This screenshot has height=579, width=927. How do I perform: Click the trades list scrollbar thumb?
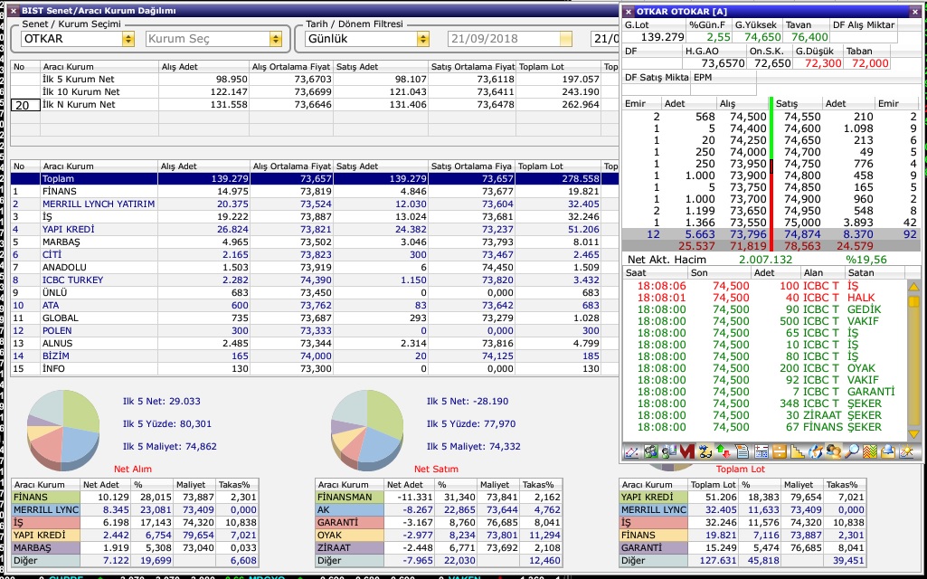(x=913, y=301)
